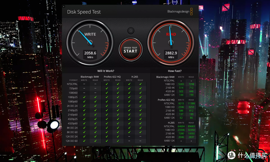
Task: Click the 446 read value for 4320 8K
Action: (x=191, y=91)
